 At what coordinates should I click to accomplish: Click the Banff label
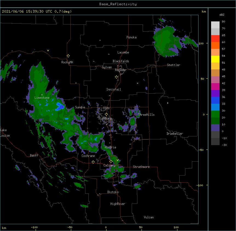click(34, 156)
